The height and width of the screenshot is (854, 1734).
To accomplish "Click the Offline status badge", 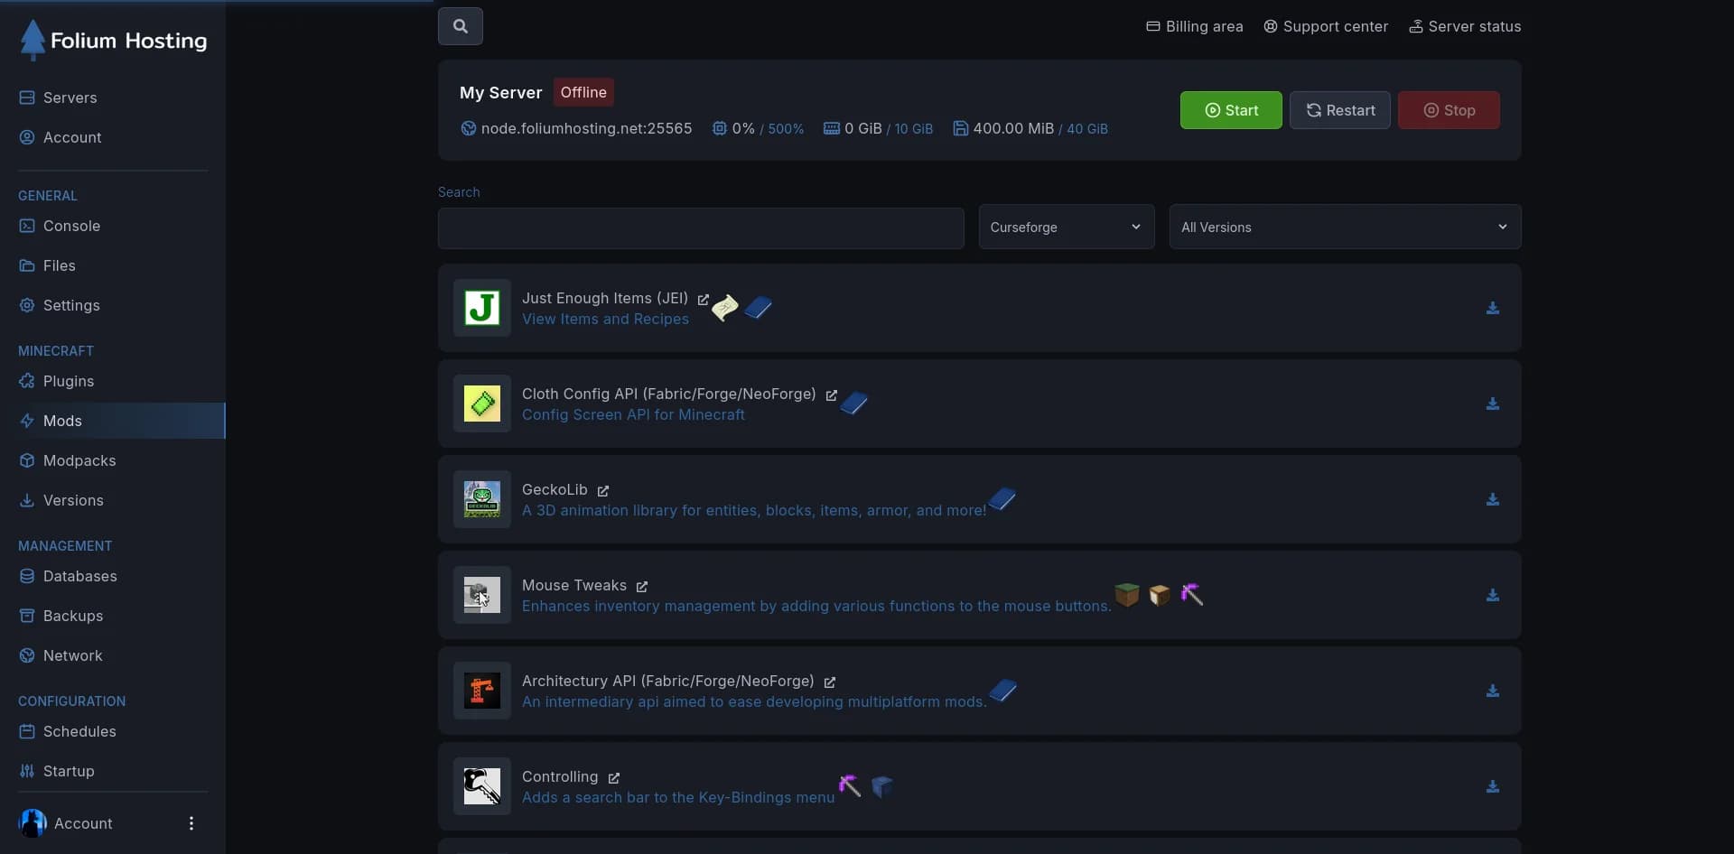I will 583,92.
